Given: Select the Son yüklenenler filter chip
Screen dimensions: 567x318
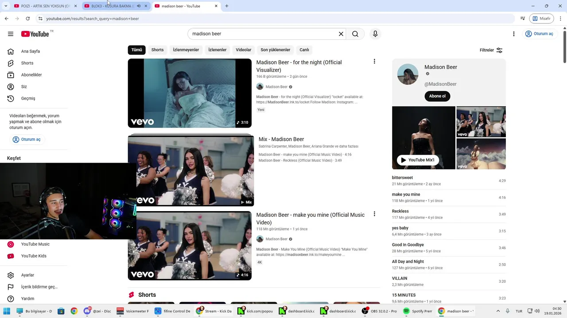Looking at the screenshot, I should point(276,50).
